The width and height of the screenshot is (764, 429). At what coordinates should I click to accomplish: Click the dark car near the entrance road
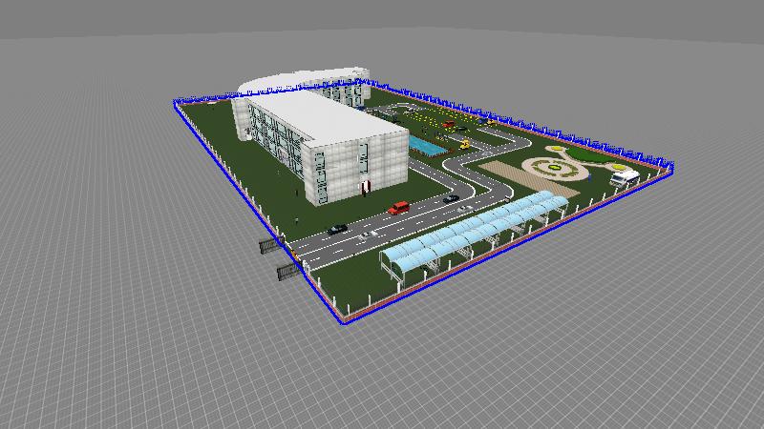click(337, 229)
